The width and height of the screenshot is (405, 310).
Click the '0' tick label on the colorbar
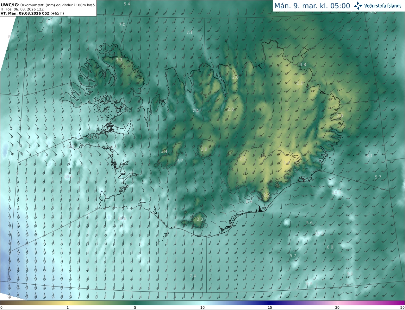1,307
